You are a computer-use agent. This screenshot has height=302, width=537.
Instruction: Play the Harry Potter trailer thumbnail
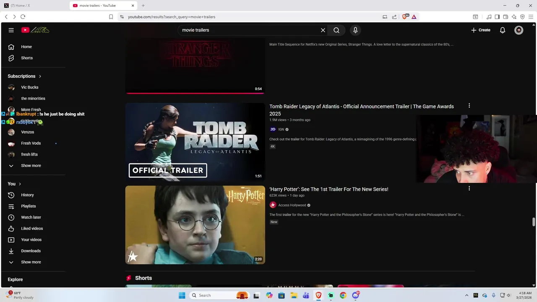(195, 225)
